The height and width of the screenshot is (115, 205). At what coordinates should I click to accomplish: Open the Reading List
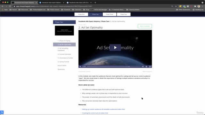coord(198,10)
